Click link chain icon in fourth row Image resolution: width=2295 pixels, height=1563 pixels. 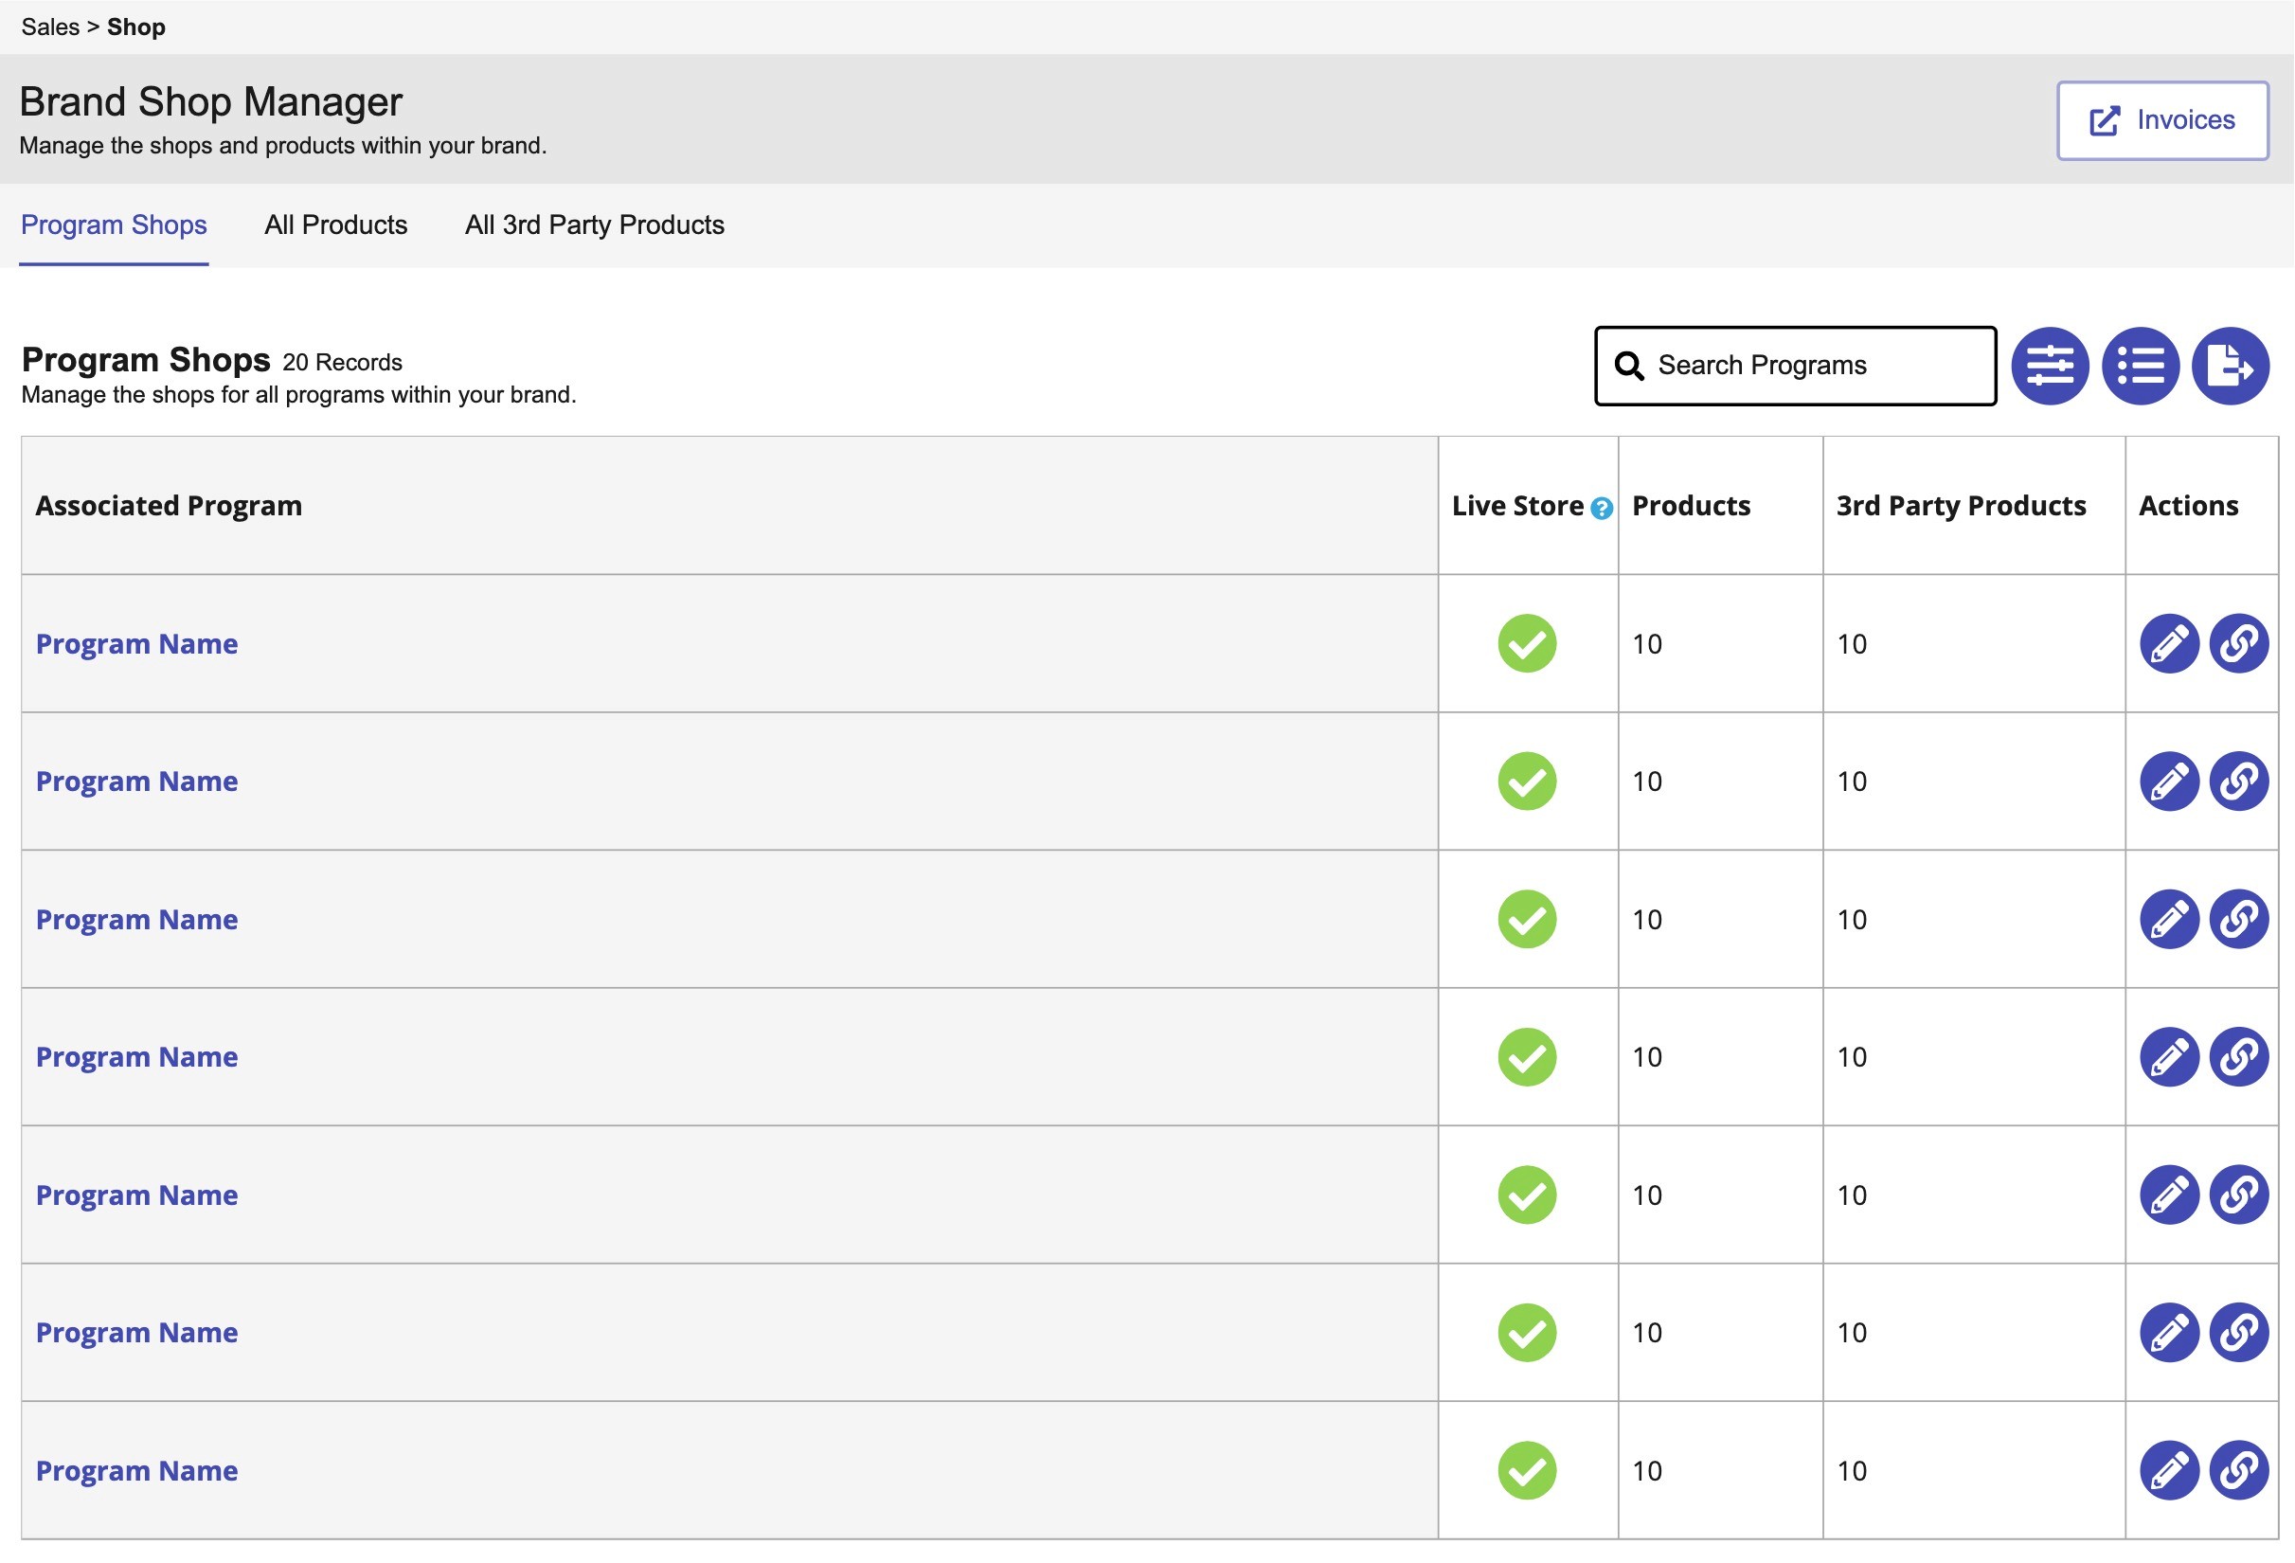2238,1057
